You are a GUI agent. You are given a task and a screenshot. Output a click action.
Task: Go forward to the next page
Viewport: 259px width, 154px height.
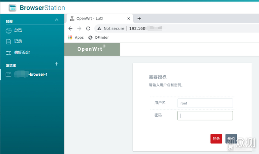pos(79,28)
